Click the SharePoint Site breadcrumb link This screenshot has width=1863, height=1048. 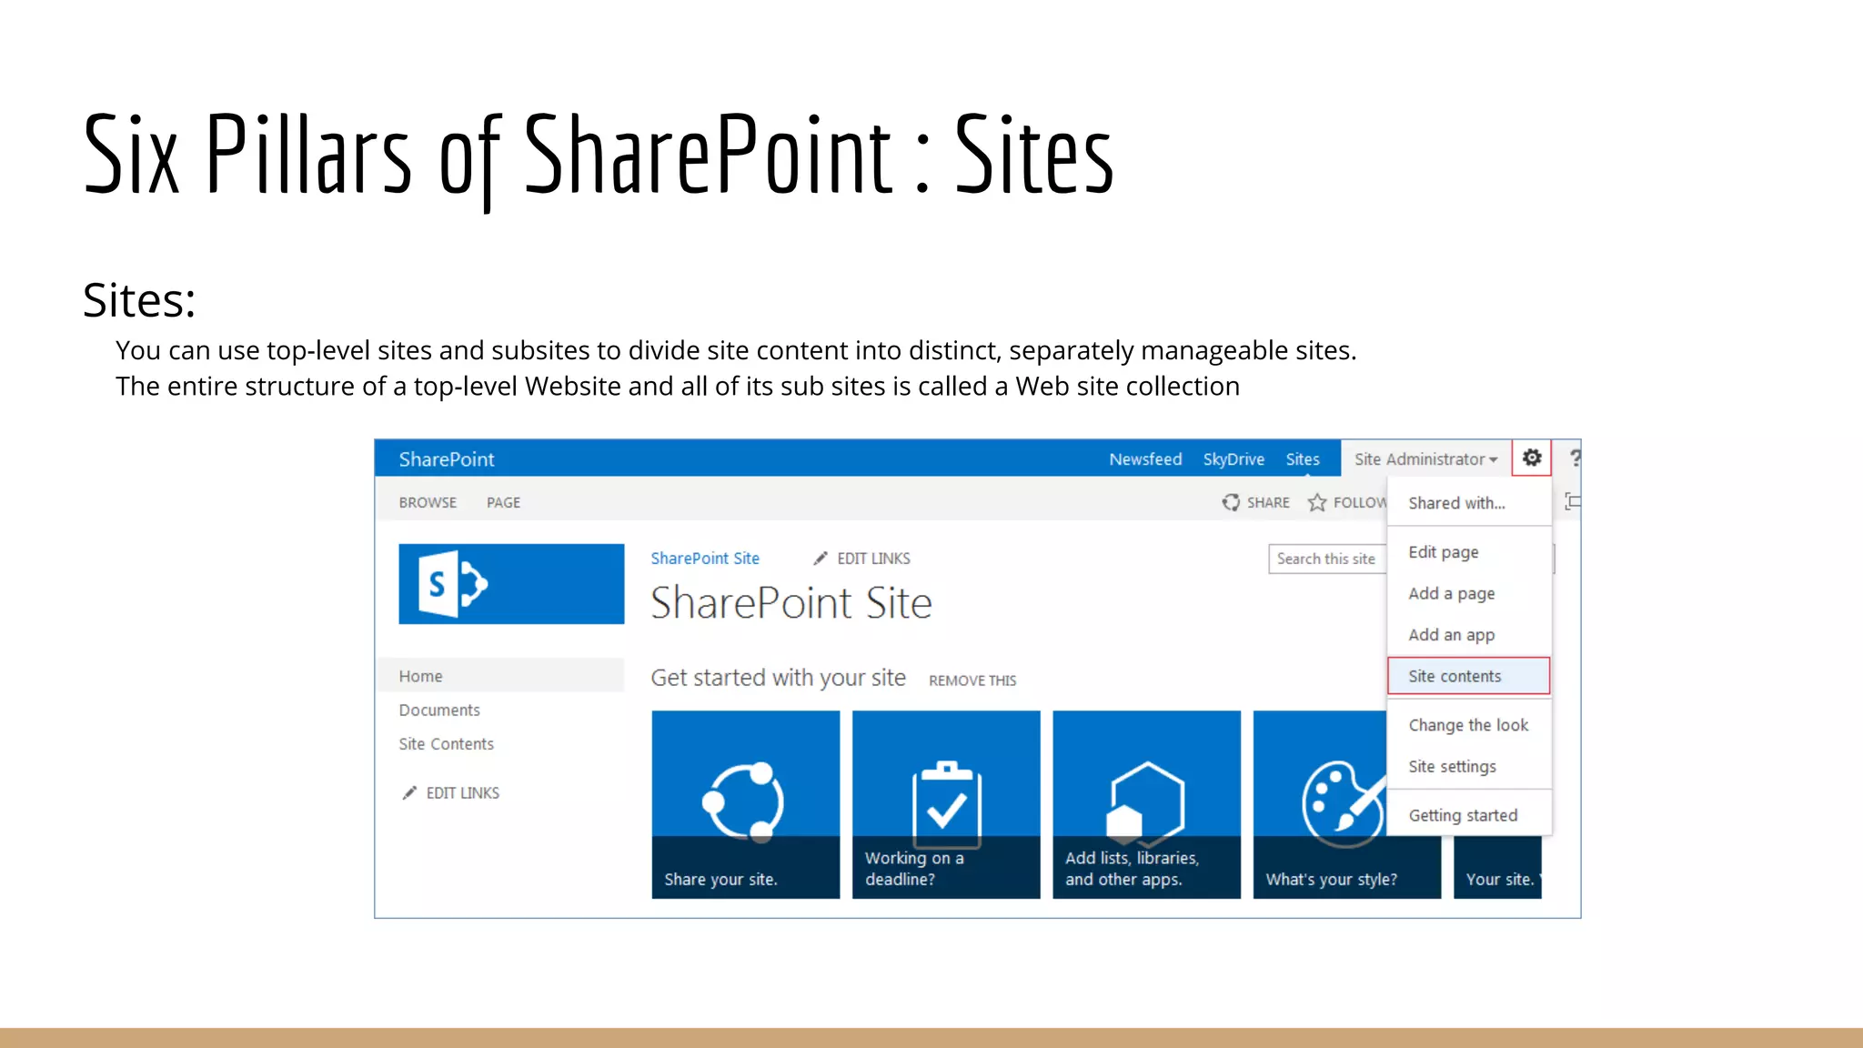coord(705,558)
